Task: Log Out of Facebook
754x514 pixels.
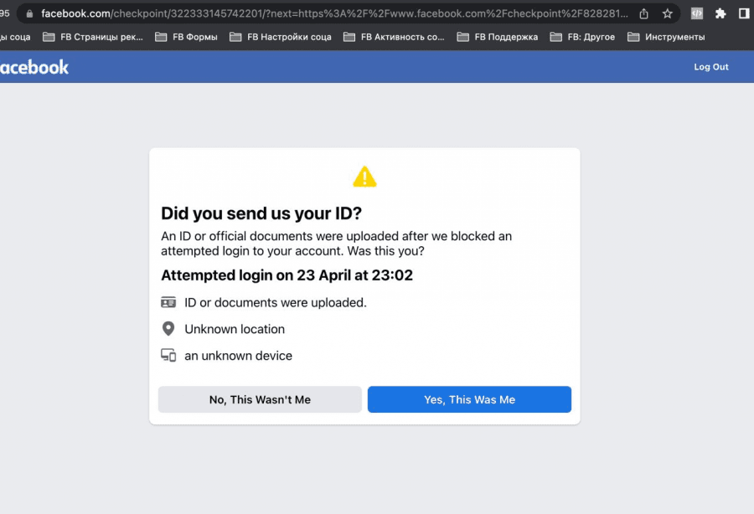Action: pos(710,67)
